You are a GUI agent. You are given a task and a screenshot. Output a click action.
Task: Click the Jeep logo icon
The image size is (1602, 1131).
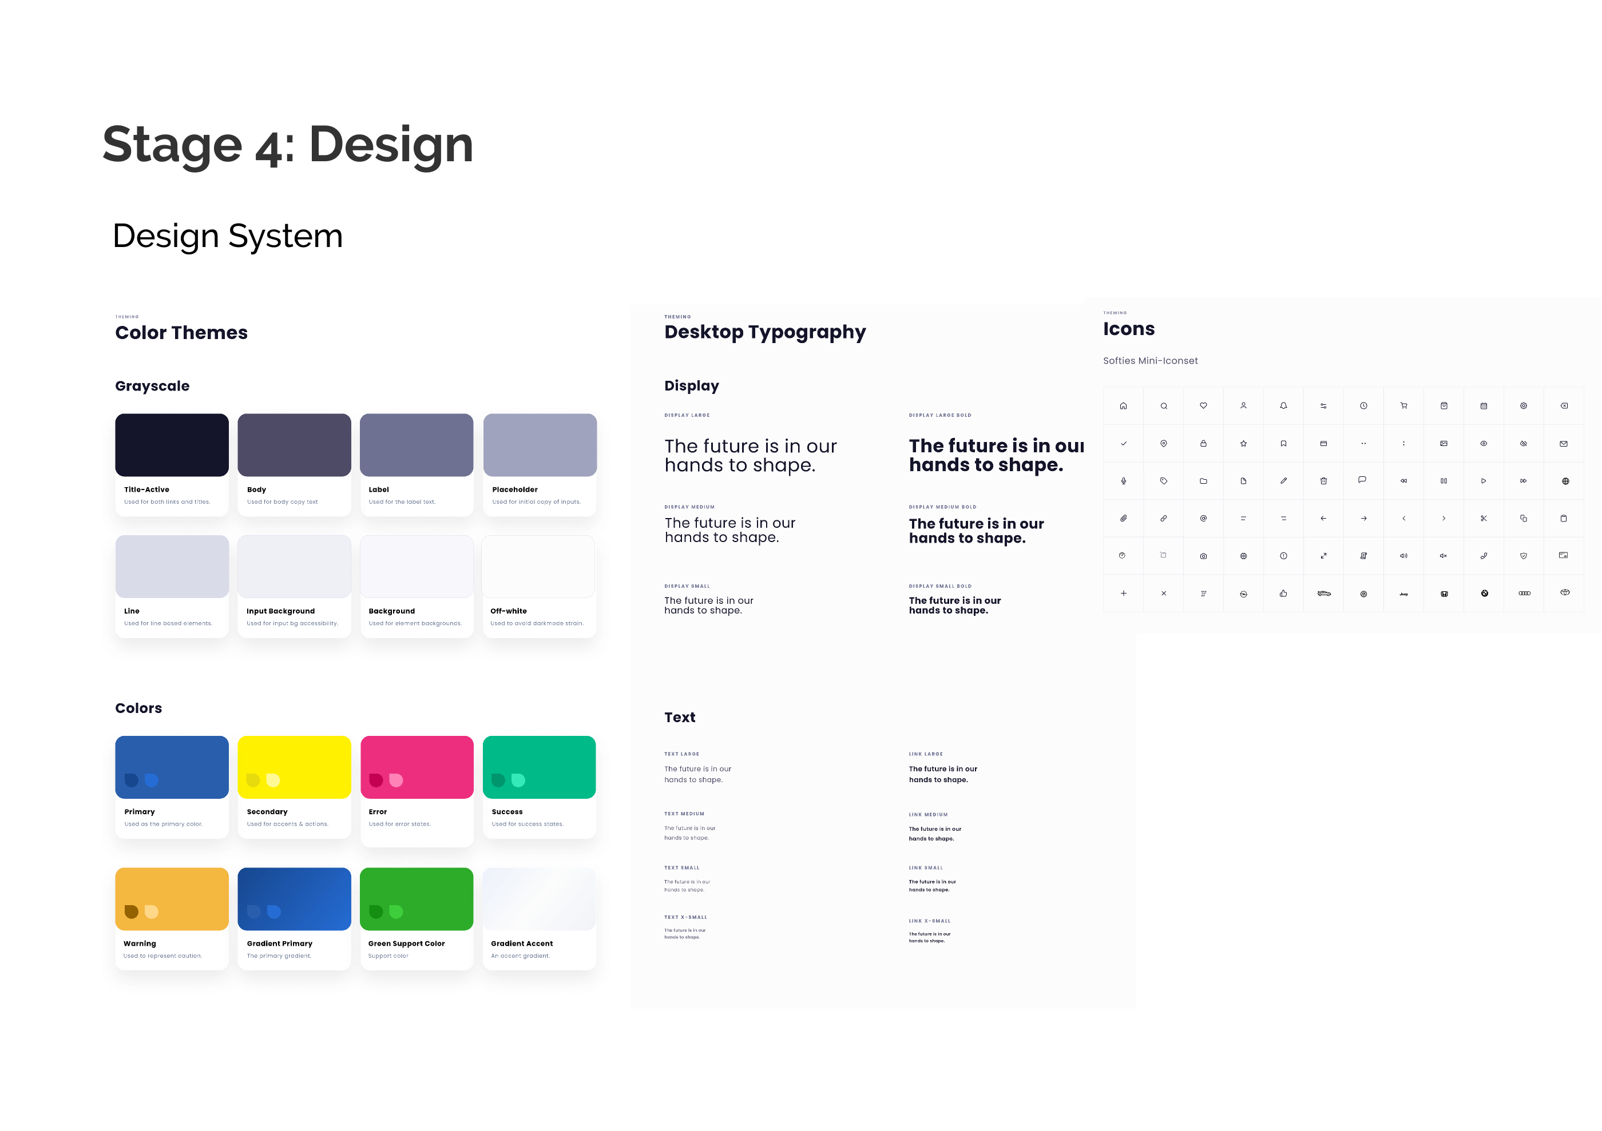(1404, 594)
